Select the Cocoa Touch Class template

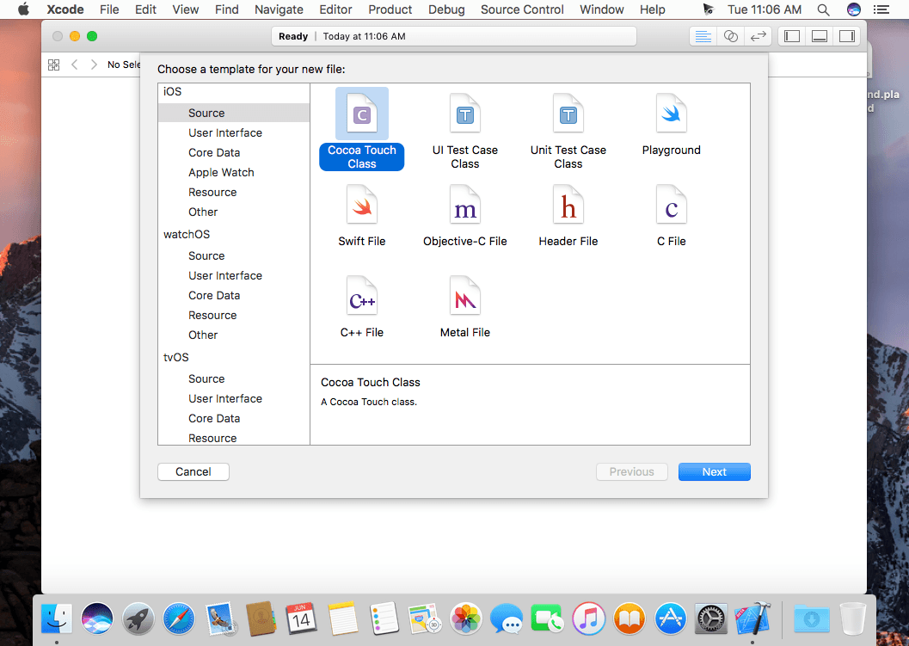click(x=362, y=129)
